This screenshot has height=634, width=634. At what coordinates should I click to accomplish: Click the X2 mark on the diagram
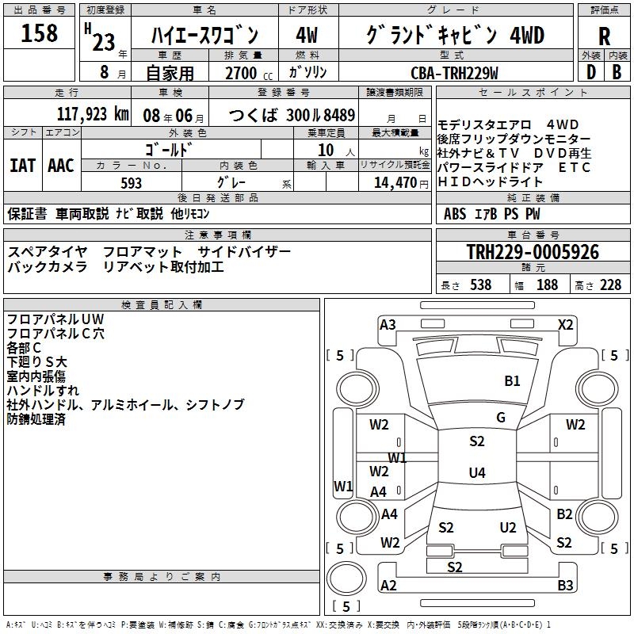click(x=565, y=325)
